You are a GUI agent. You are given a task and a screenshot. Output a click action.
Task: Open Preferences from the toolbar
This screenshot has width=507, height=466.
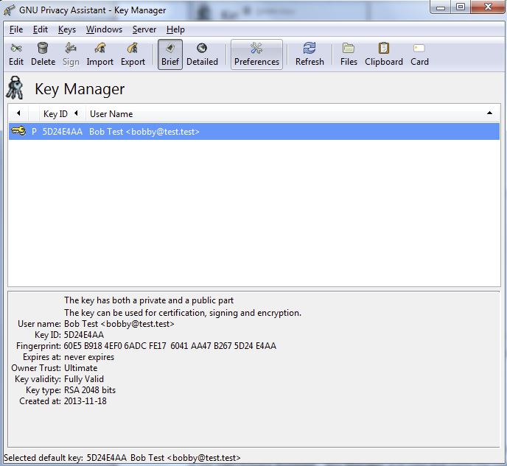[x=256, y=54]
